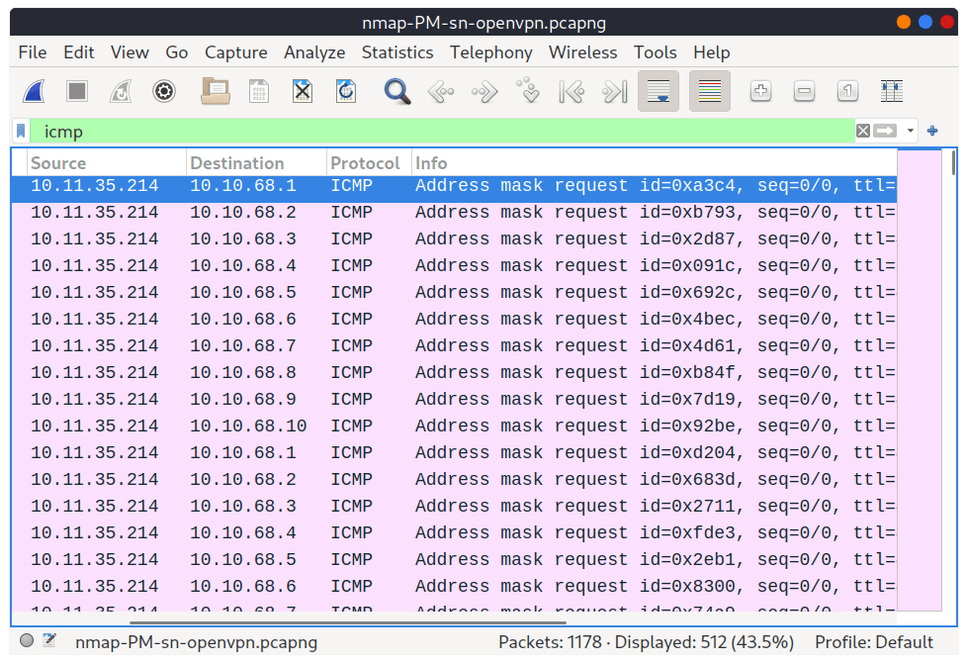Reset packet text to normal size
The image size is (968, 664).
click(847, 91)
